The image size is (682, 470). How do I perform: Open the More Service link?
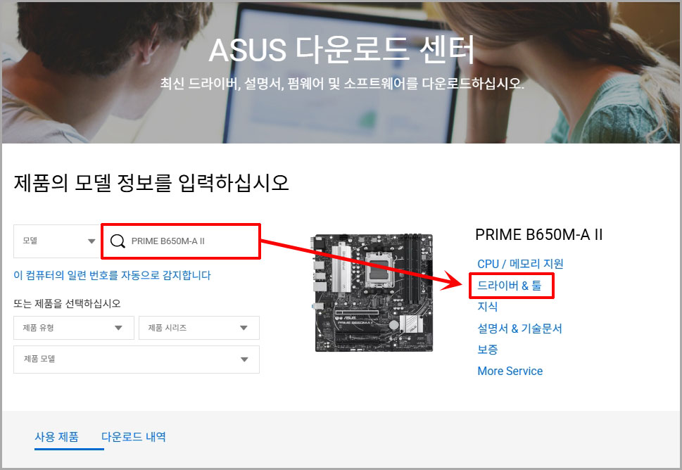click(510, 371)
